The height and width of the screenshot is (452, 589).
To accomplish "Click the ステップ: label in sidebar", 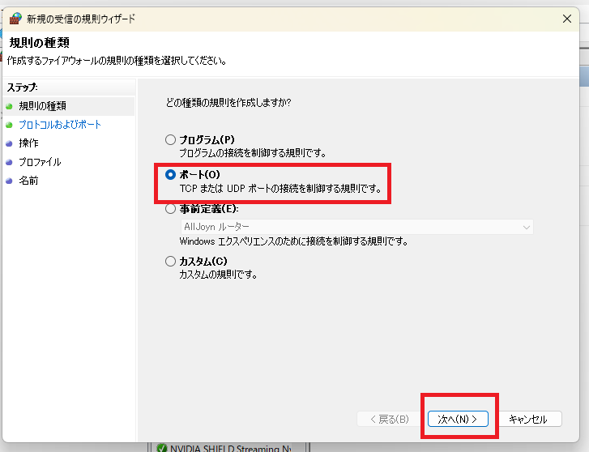I will pos(22,87).
